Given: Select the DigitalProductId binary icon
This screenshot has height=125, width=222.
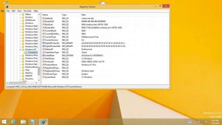Looking at the screenshot, I should pos(44,43).
